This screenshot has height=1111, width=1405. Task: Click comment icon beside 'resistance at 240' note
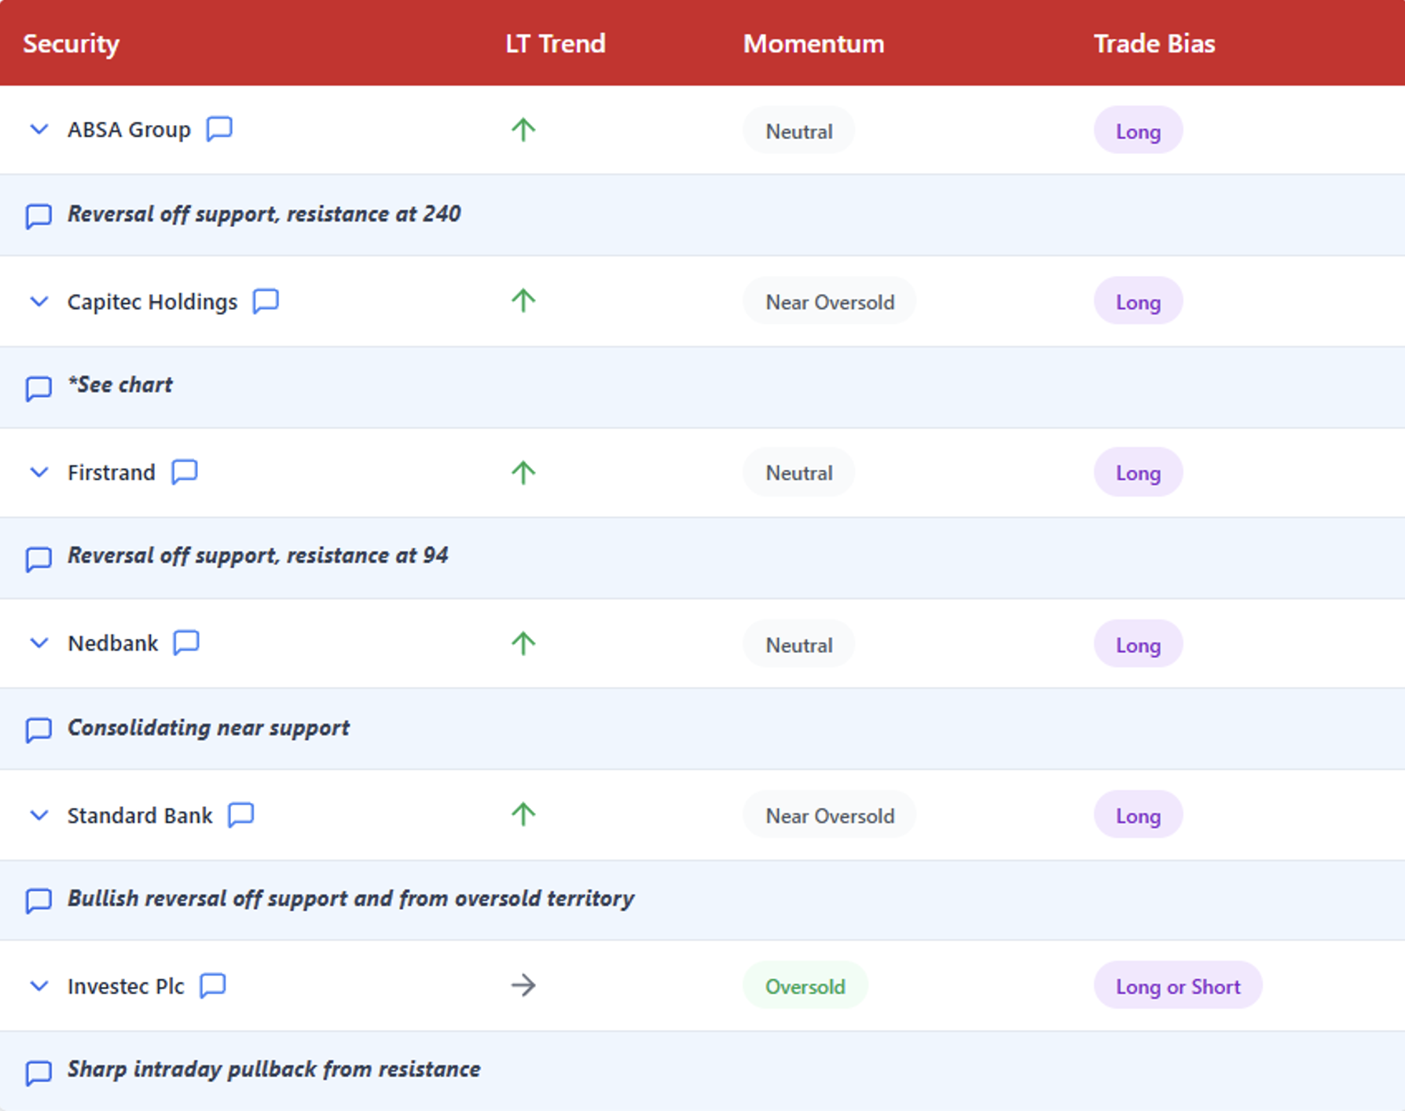pyautogui.click(x=39, y=215)
